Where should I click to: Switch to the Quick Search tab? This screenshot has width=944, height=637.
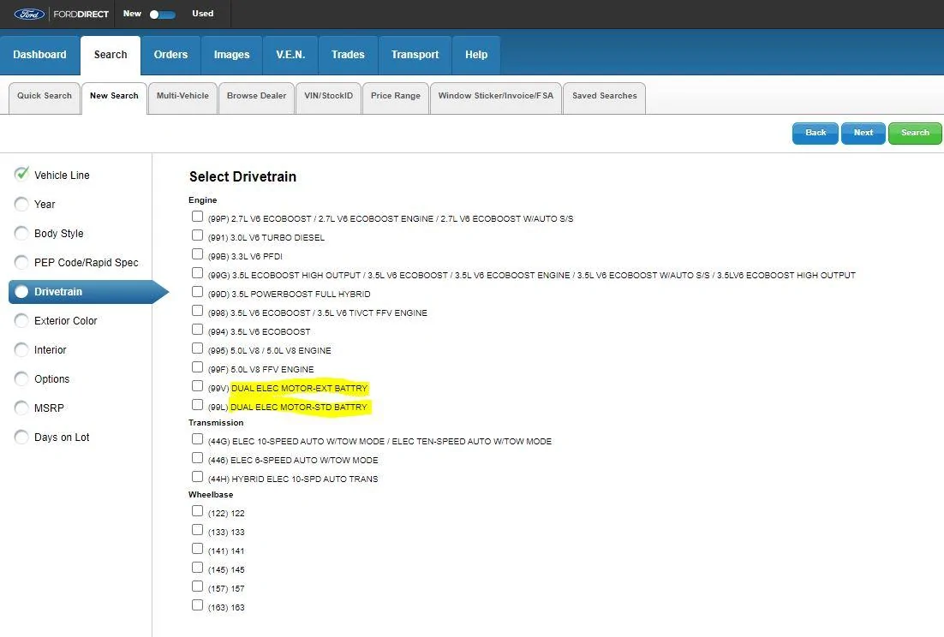coord(45,96)
